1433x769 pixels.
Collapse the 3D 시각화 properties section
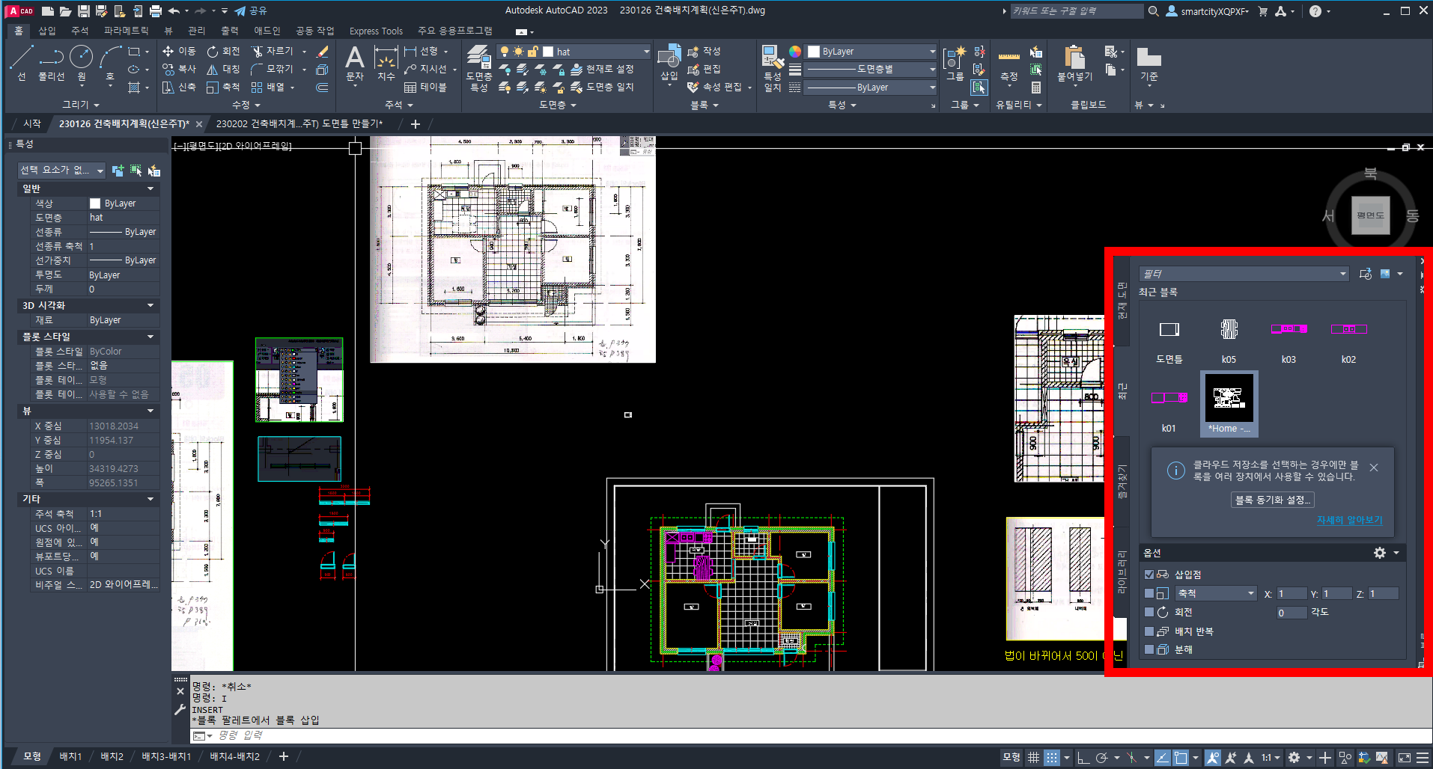tap(88, 305)
